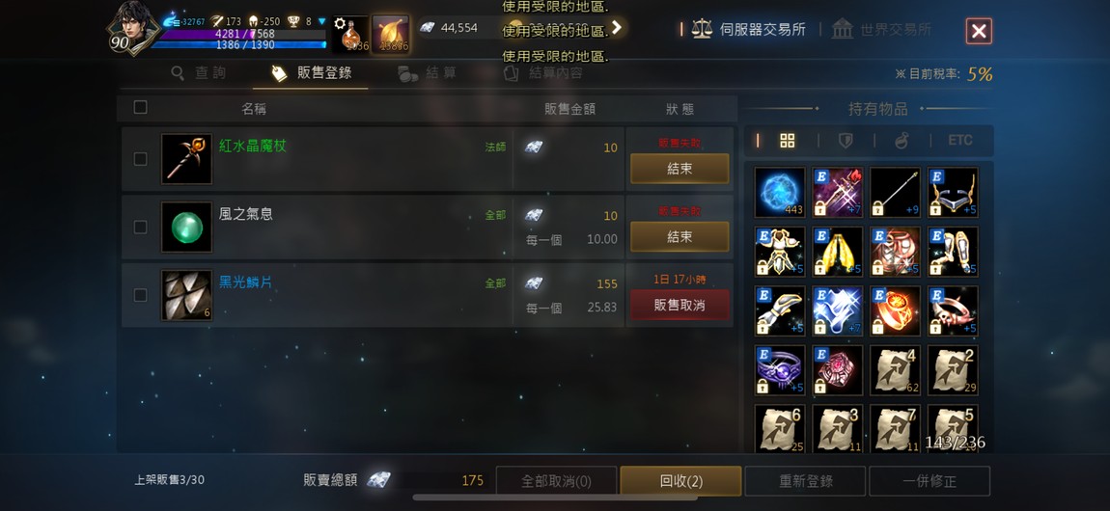Select the red gem ring in inventory
Viewport: 1110px width, 511px height.
click(x=895, y=311)
